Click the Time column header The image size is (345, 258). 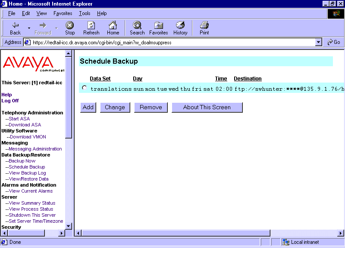pos(221,79)
